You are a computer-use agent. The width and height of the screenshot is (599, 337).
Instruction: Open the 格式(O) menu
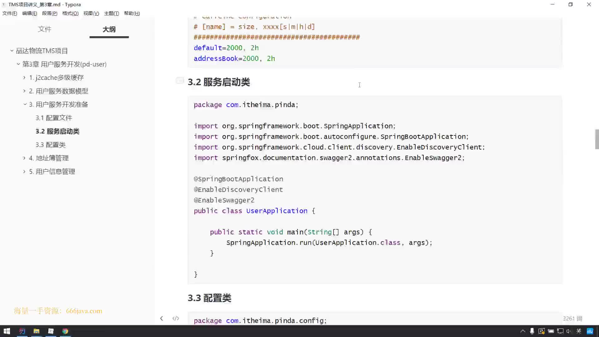70,13
